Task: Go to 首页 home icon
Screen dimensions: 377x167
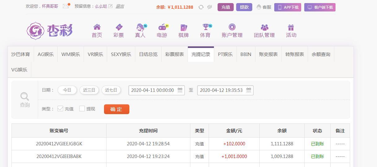Action: [x=97, y=27]
